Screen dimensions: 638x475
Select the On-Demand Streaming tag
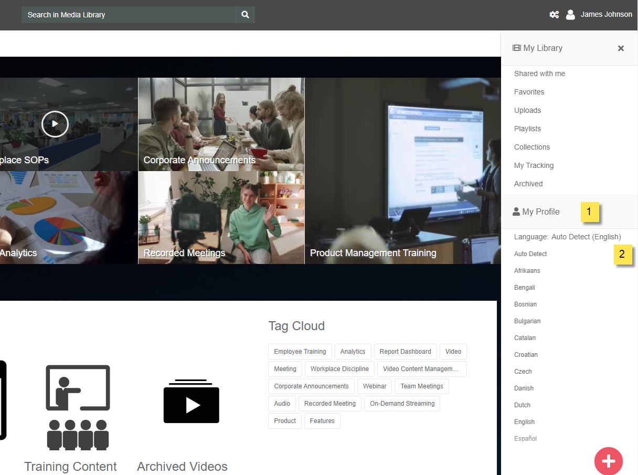tap(402, 404)
